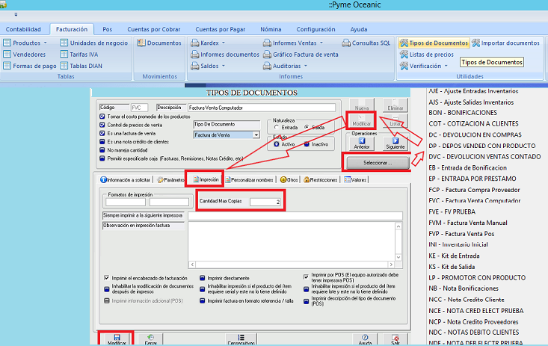Open the Configuración ribbon tab
This screenshot has height=346, width=548.
tap(315, 29)
